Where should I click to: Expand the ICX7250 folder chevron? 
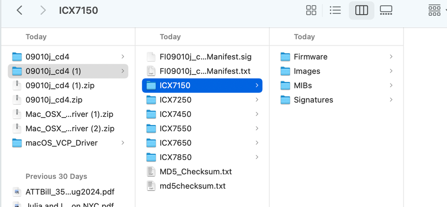coord(257,100)
